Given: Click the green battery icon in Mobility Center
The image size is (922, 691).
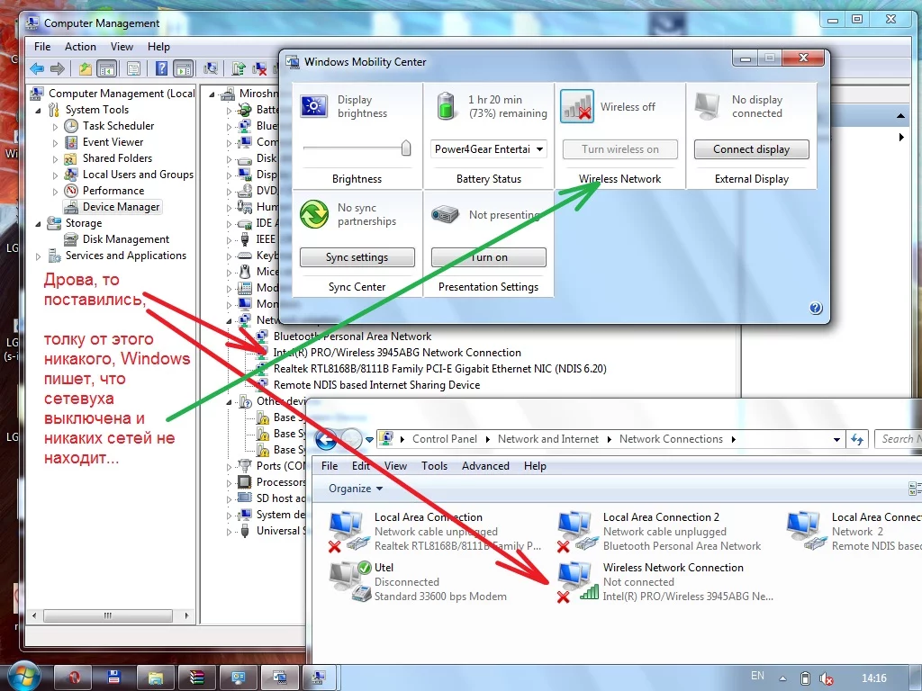Looking at the screenshot, I should [447, 106].
